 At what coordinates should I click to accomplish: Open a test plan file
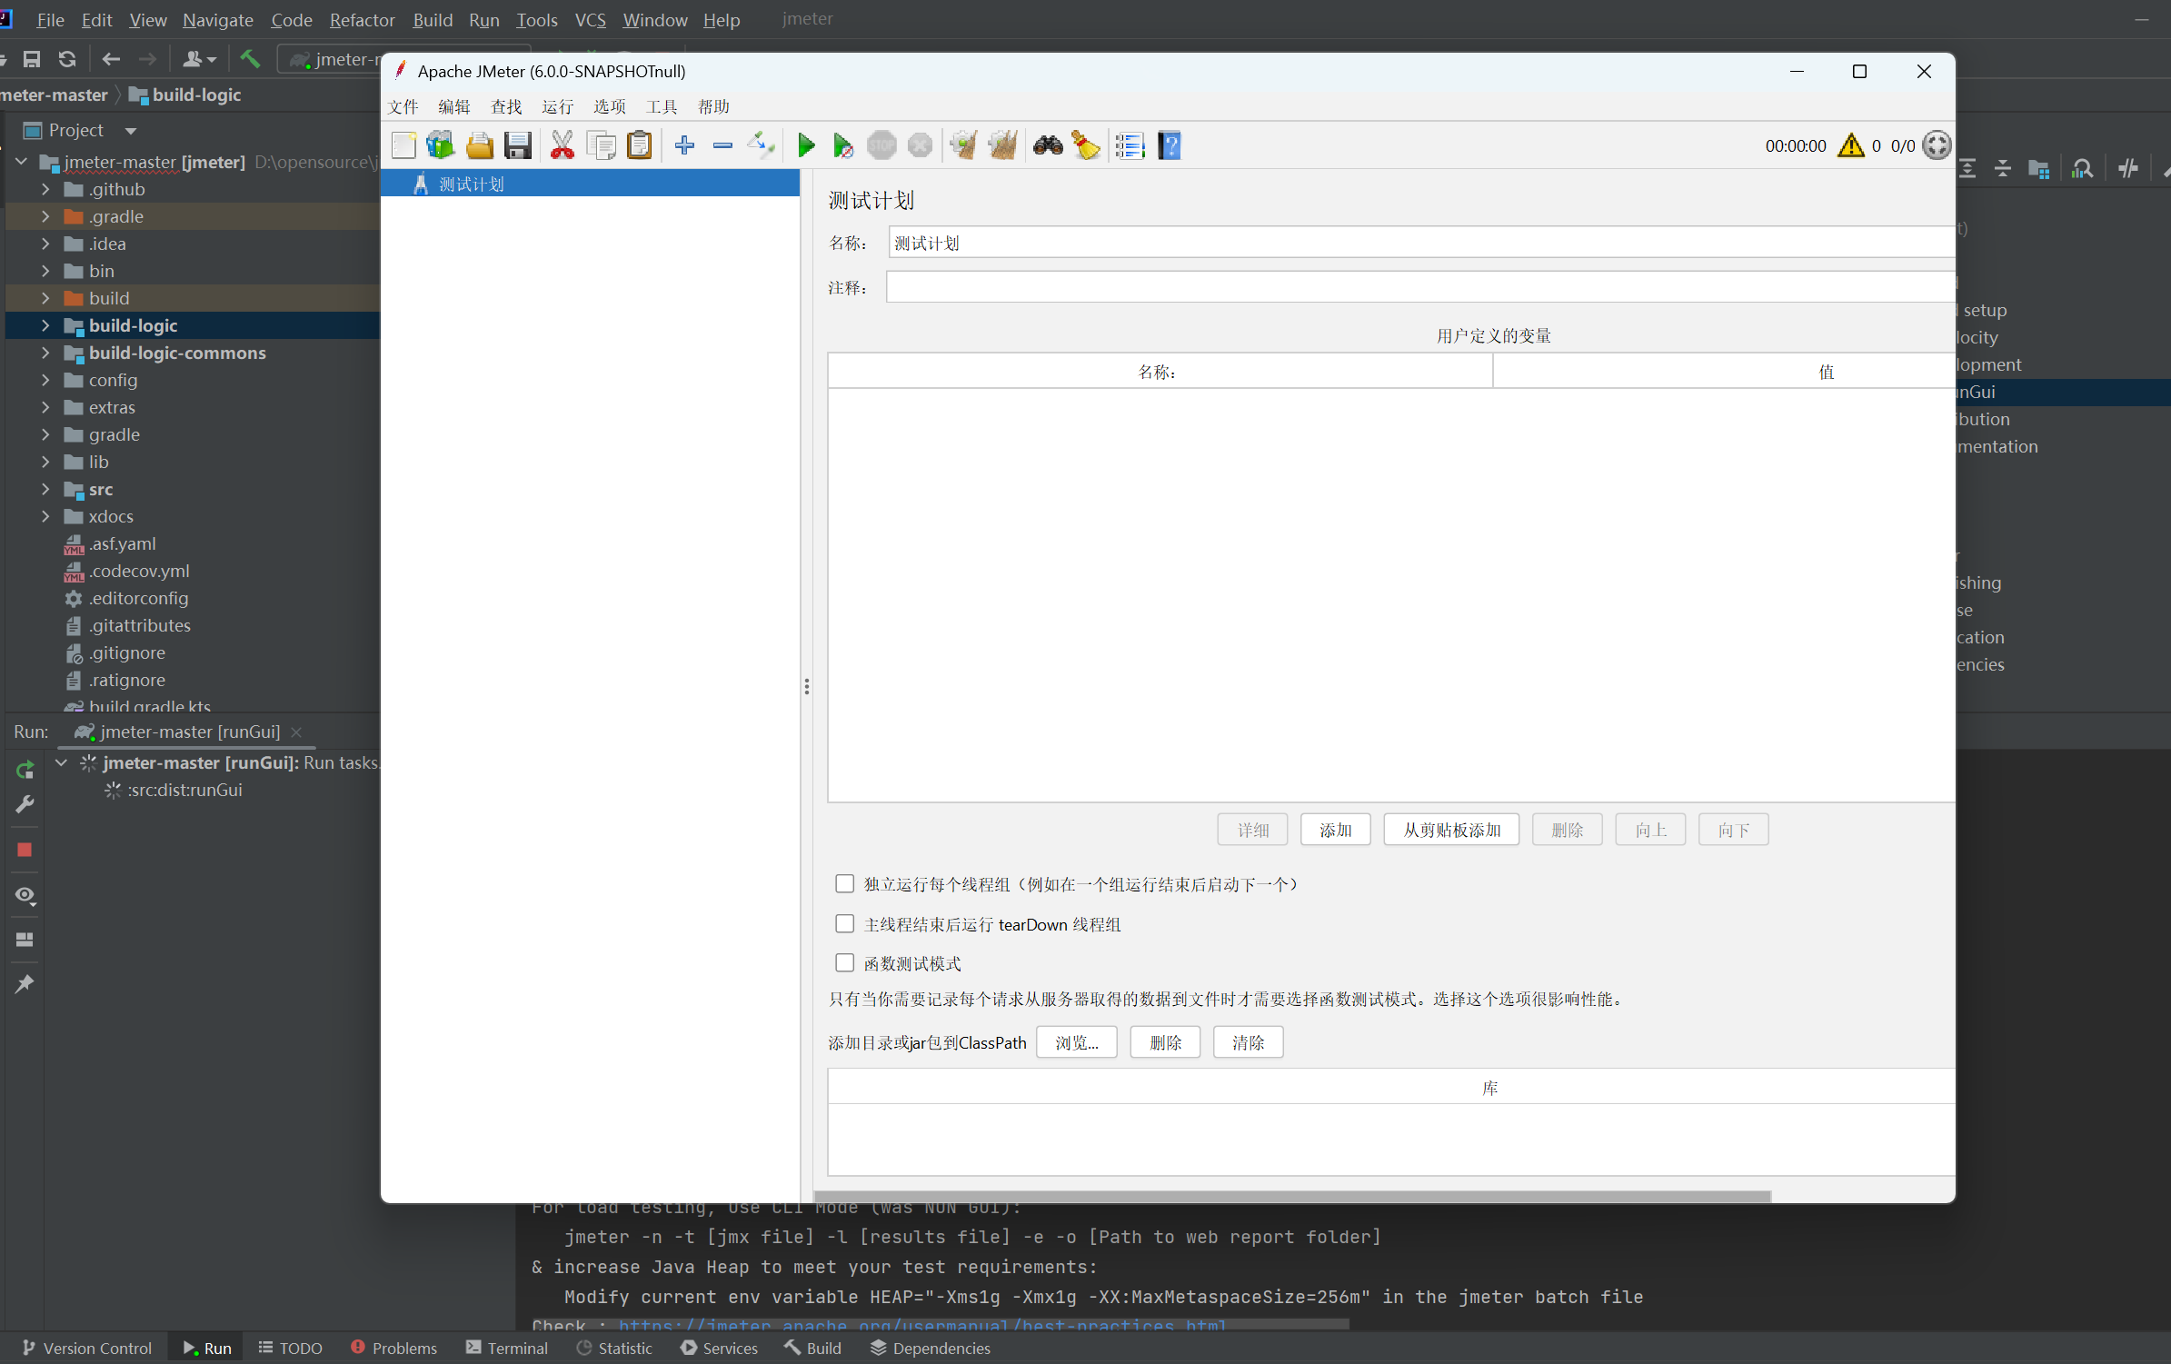pyautogui.click(x=480, y=145)
